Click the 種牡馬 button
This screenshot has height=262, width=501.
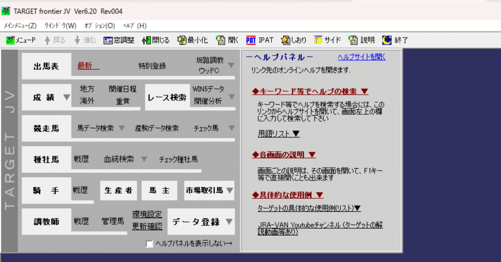pos(47,159)
